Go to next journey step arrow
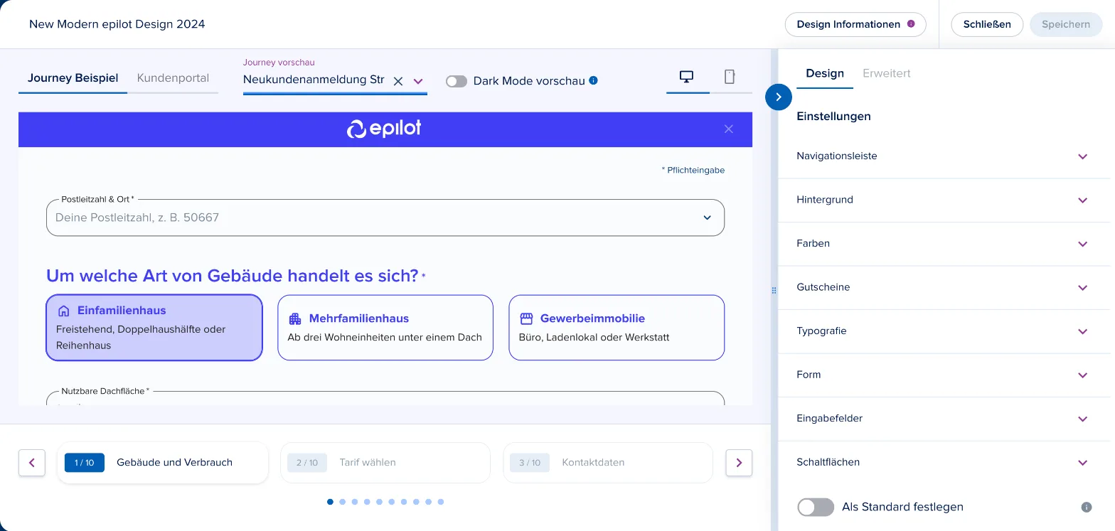Viewport: 1115px width, 531px height. 739,463
